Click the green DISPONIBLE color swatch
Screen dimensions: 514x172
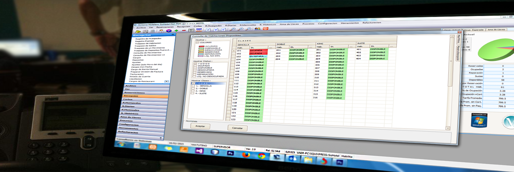(x=201, y=48)
